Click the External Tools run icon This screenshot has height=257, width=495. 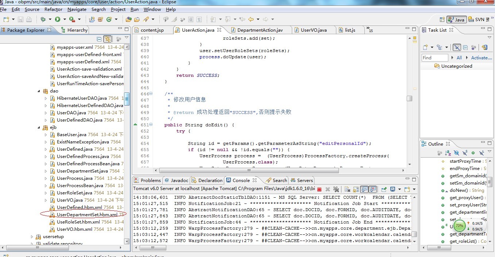coord(72,19)
